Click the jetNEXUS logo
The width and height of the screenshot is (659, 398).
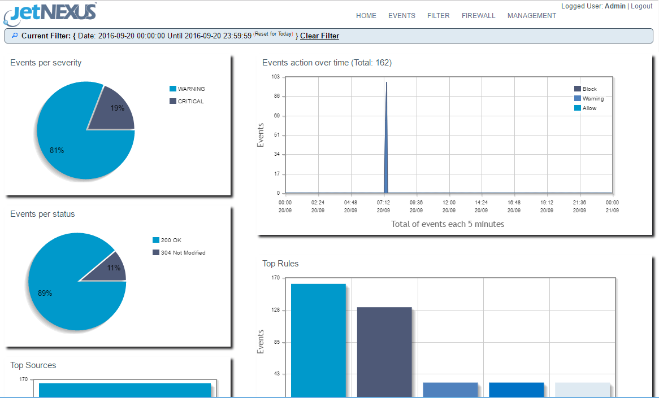coord(50,14)
